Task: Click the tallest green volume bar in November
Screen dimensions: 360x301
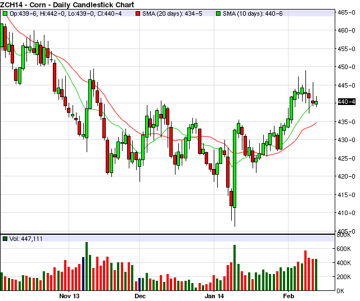Action: (x=87, y=266)
